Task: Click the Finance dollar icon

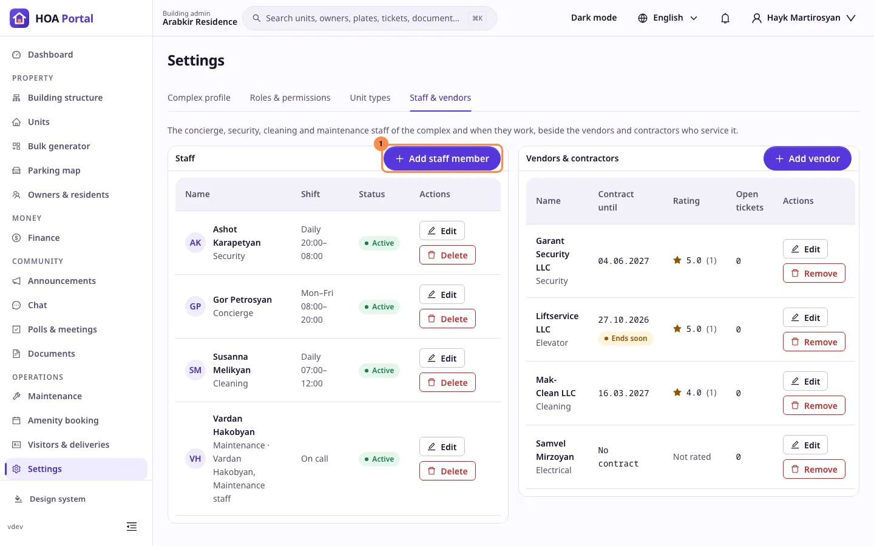Action: pos(16,238)
